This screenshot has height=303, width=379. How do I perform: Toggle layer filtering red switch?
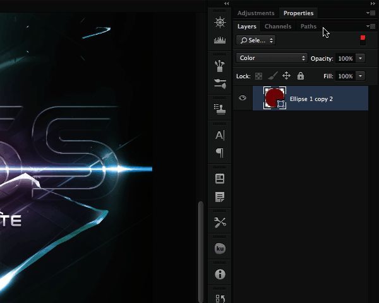[x=363, y=40]
